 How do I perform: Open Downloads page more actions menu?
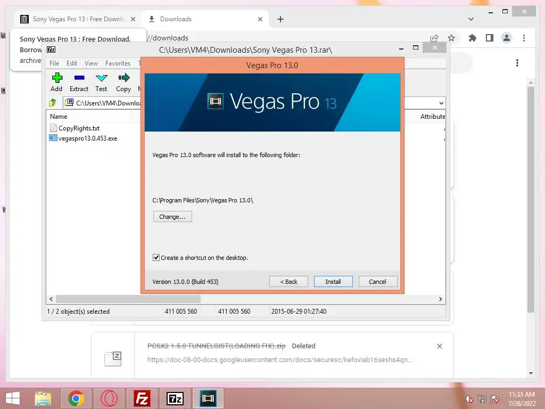(x=517, y=63)
